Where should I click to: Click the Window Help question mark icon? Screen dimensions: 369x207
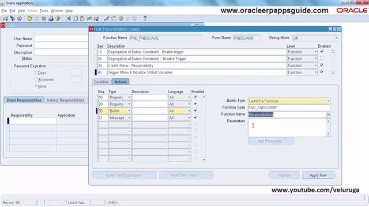coord(145,18)
